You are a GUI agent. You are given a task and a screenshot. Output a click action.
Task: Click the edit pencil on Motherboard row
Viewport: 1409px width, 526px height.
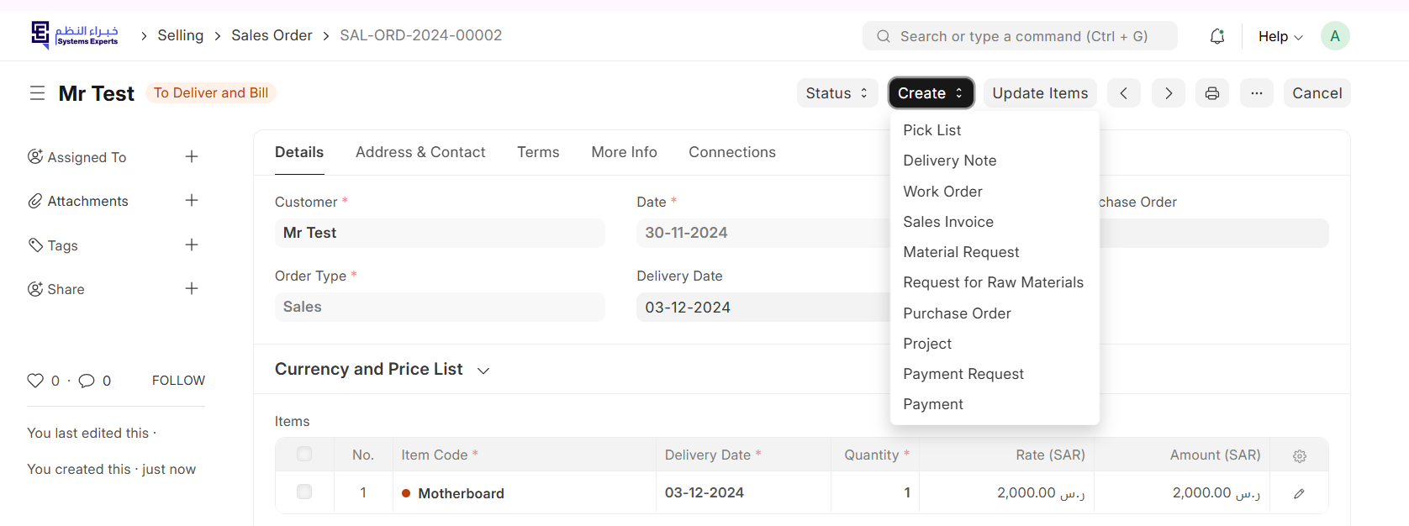point(1299,493)
